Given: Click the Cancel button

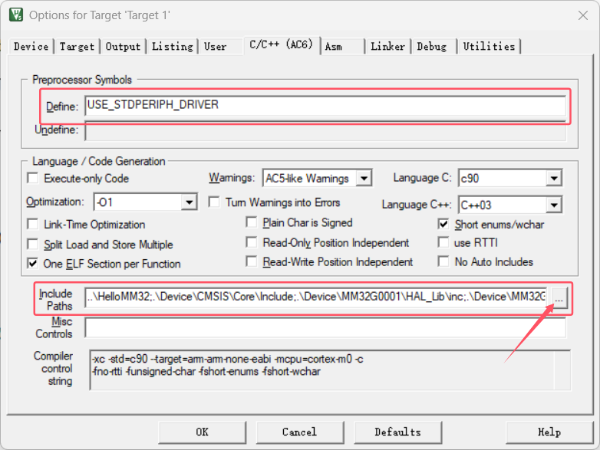Looking at the screenshot, I should [299, 432].
